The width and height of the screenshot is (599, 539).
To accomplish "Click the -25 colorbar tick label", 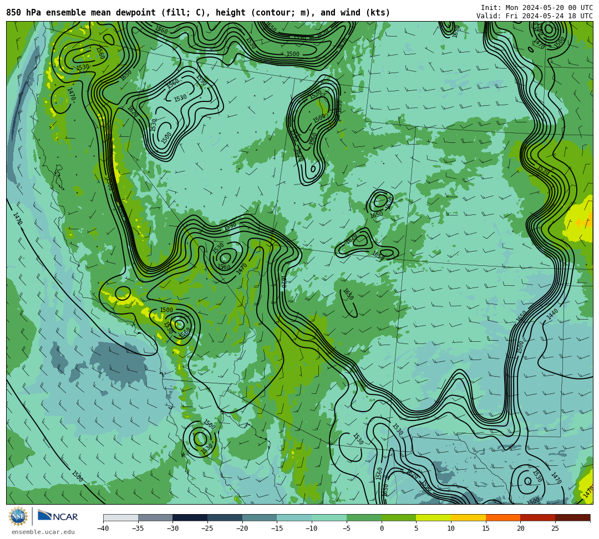I will point(207,528).
